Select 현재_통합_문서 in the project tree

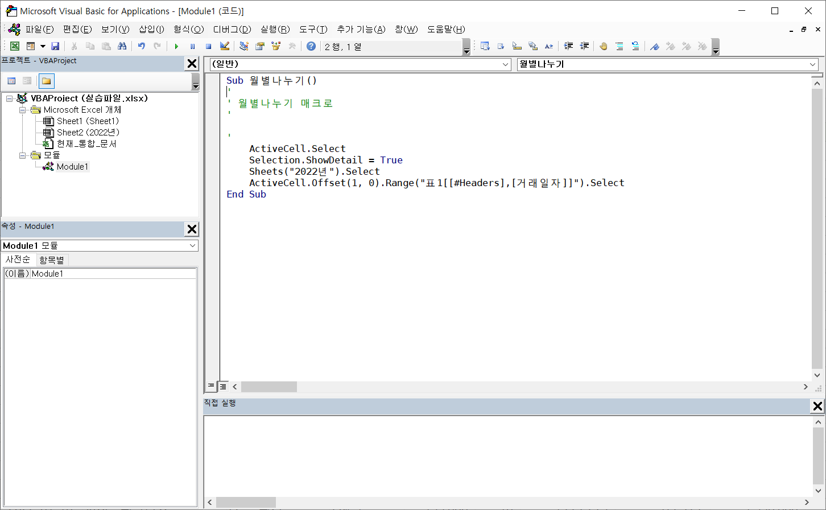[86, 143]
